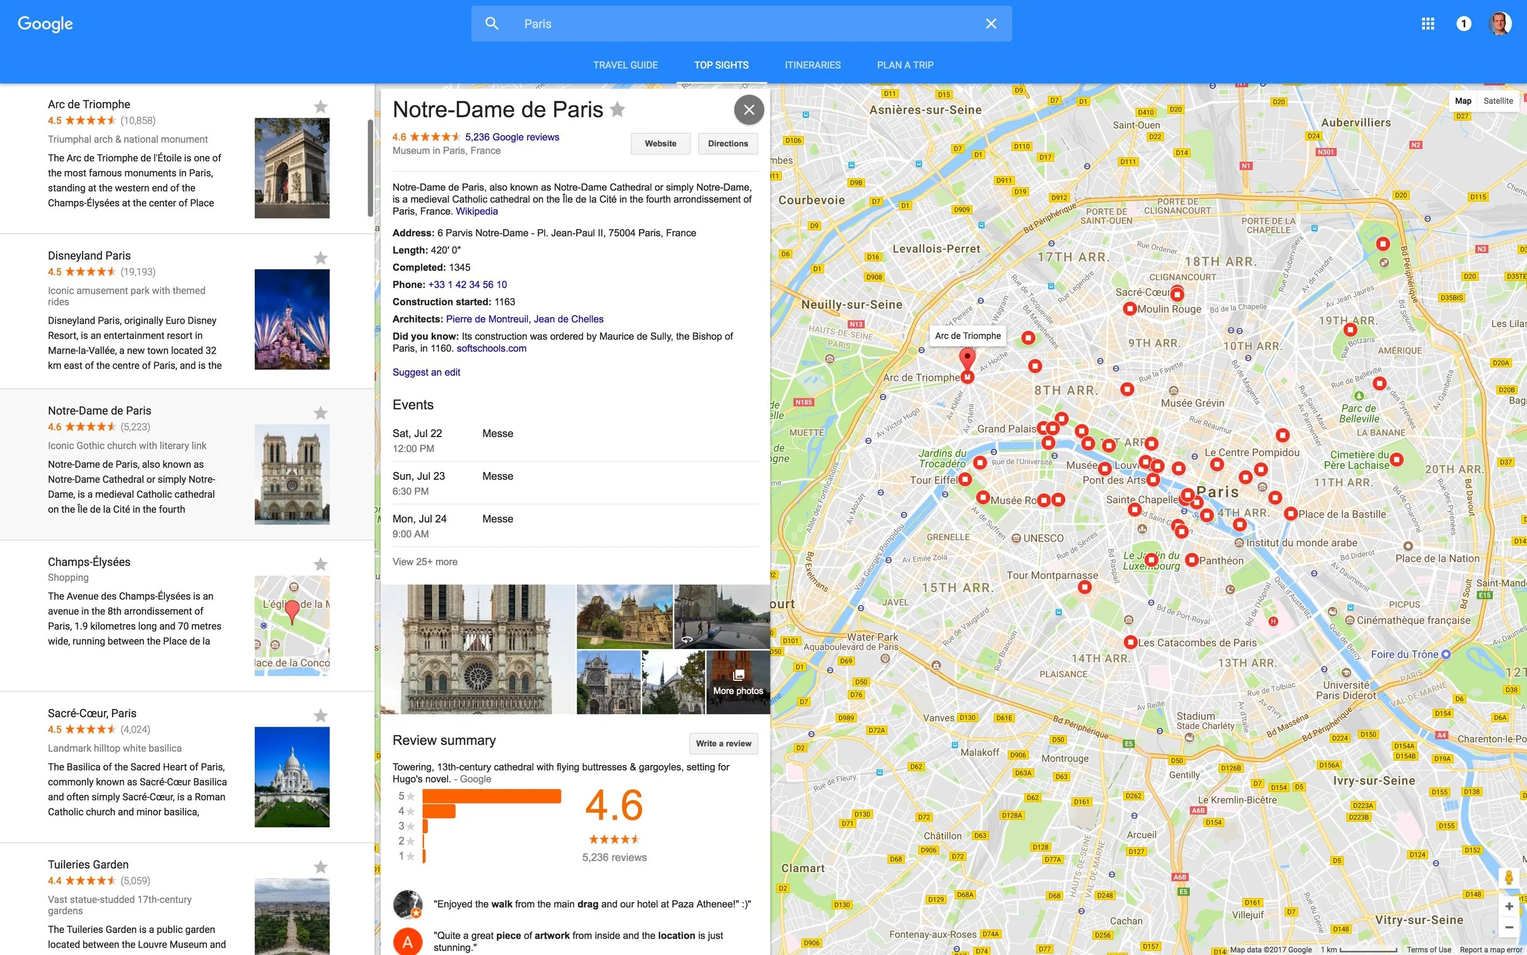Click the Directions button

point(728,143)
